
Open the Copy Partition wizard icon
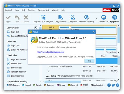[60, 17]
